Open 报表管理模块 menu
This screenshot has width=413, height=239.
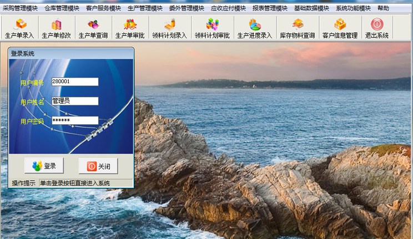[x=270, y=8]
